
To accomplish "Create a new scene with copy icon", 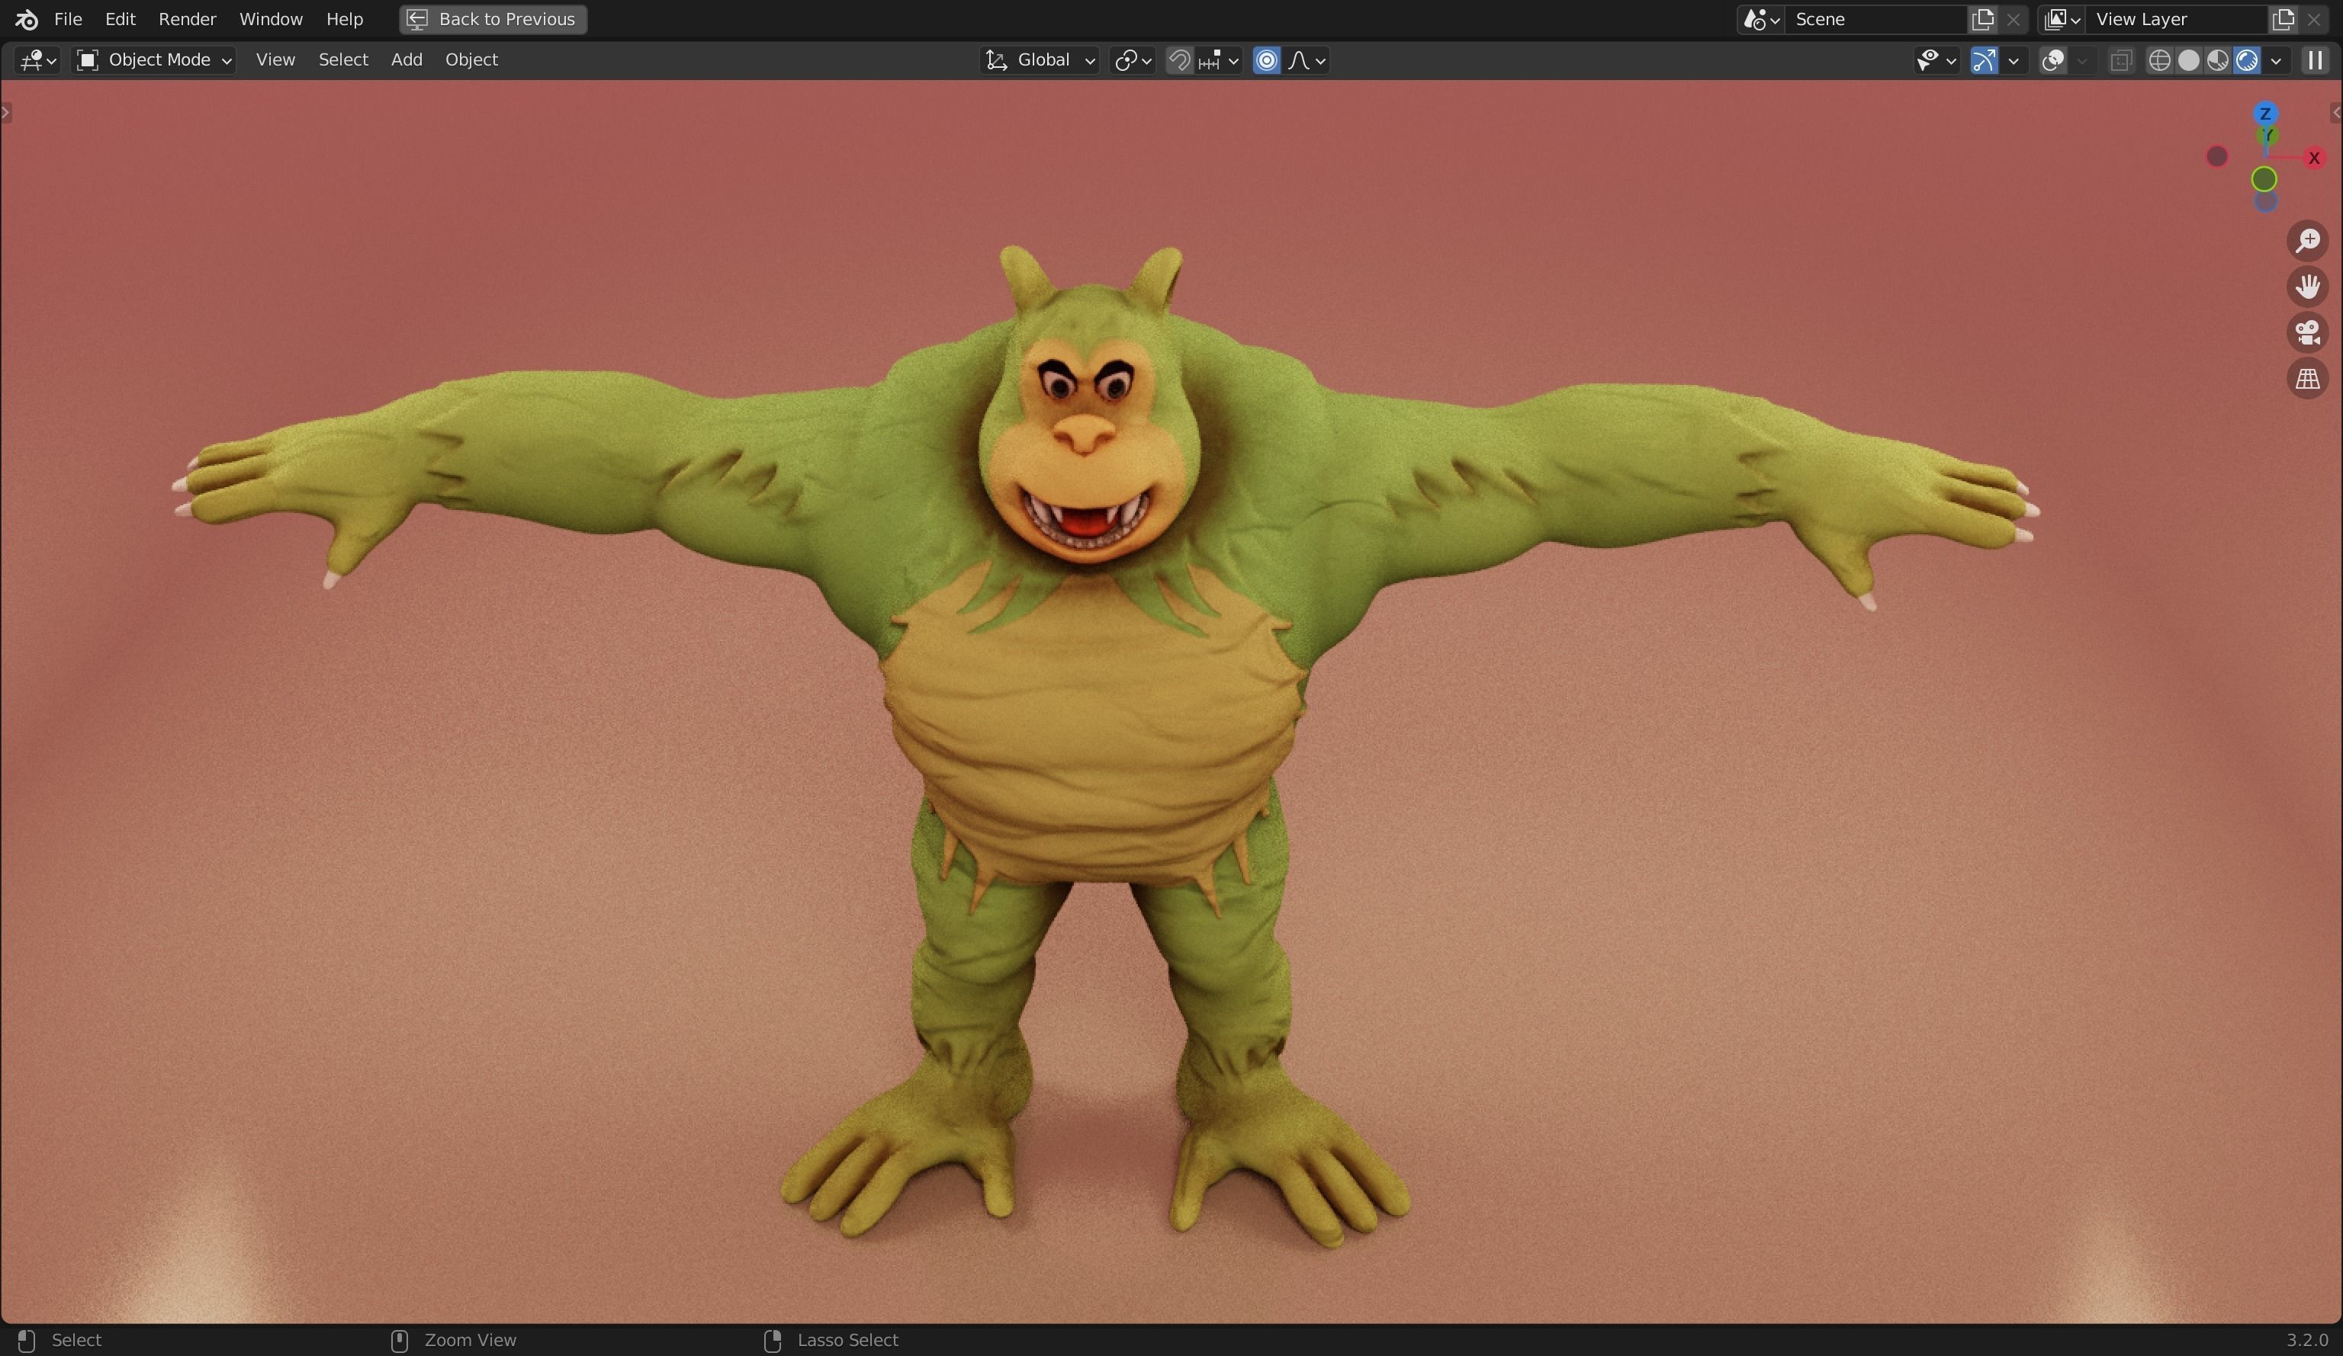I will click(x=1982, y=20).
